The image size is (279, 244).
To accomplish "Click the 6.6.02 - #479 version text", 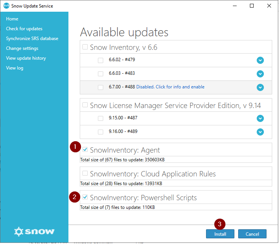I will point(122,60).
